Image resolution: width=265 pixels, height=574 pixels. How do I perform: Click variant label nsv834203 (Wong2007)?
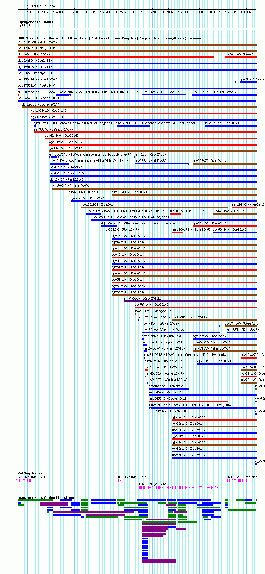[121, 229]
